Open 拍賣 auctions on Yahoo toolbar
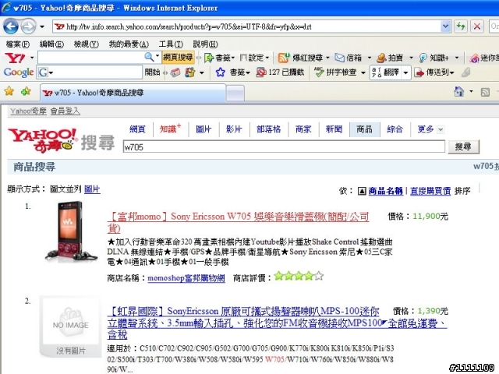499x374 pixels. 390,58
